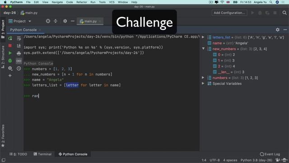Open the File menu
This screenshot has height=163, width=289.
28,2
